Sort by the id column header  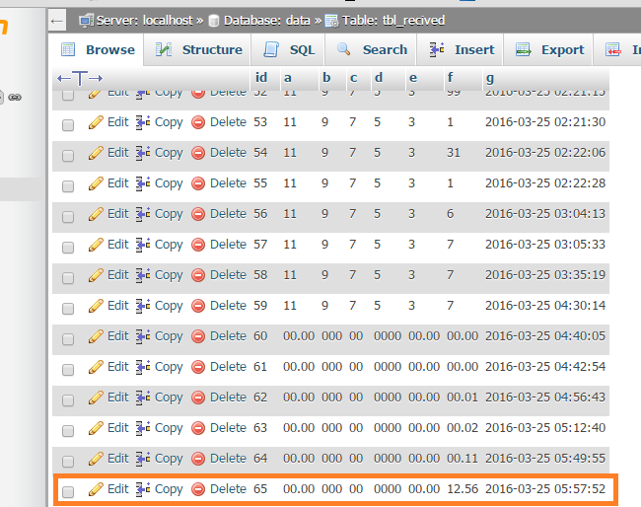(x=261, y=77)
